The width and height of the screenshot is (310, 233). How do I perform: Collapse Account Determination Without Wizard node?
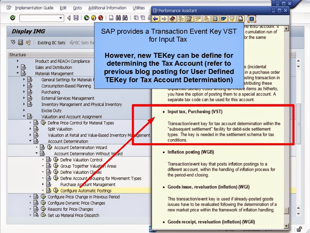pos(37,153)
